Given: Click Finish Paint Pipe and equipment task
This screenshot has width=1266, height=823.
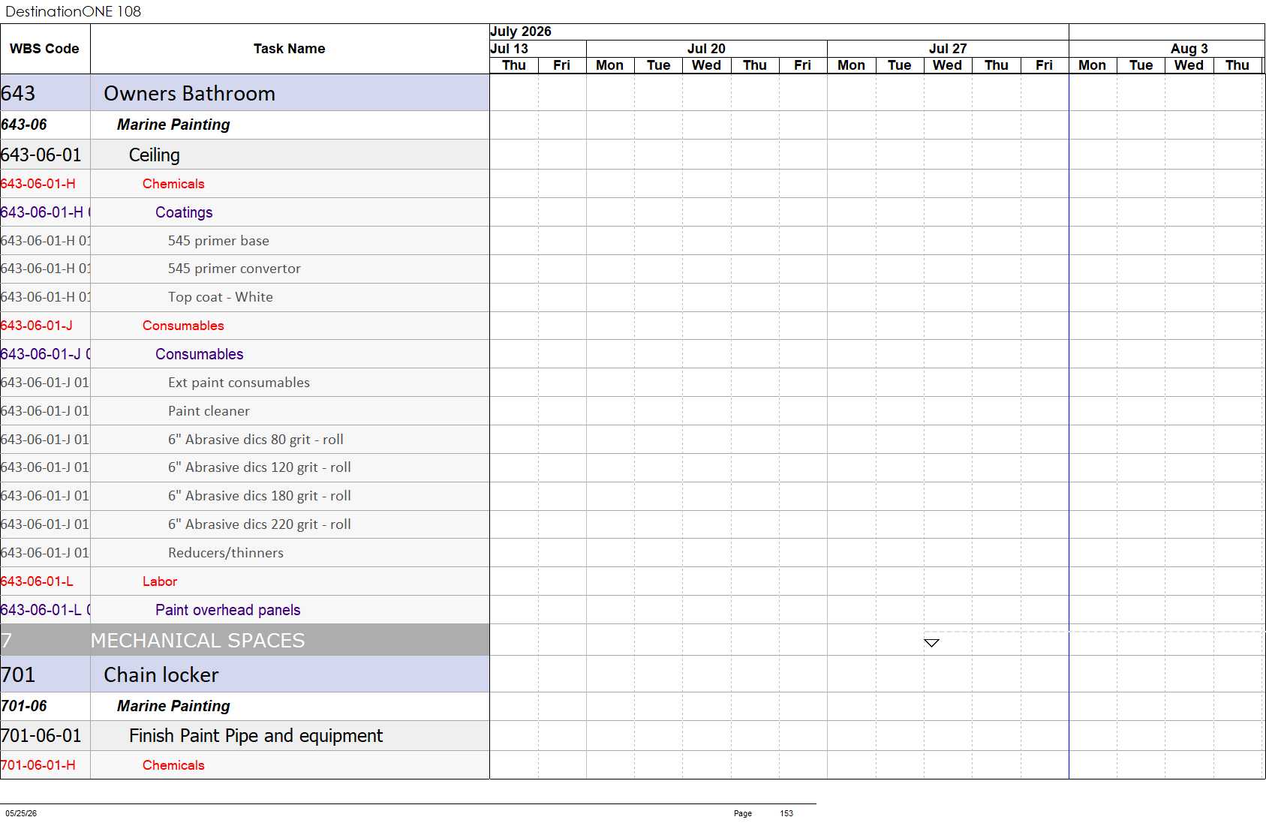Looking at the screenshot, I should [x=256, y=735].
